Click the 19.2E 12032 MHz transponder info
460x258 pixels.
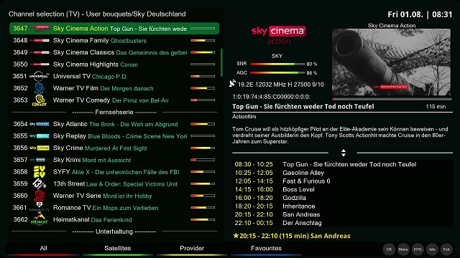pyautogui.click(x=281, y=85)
